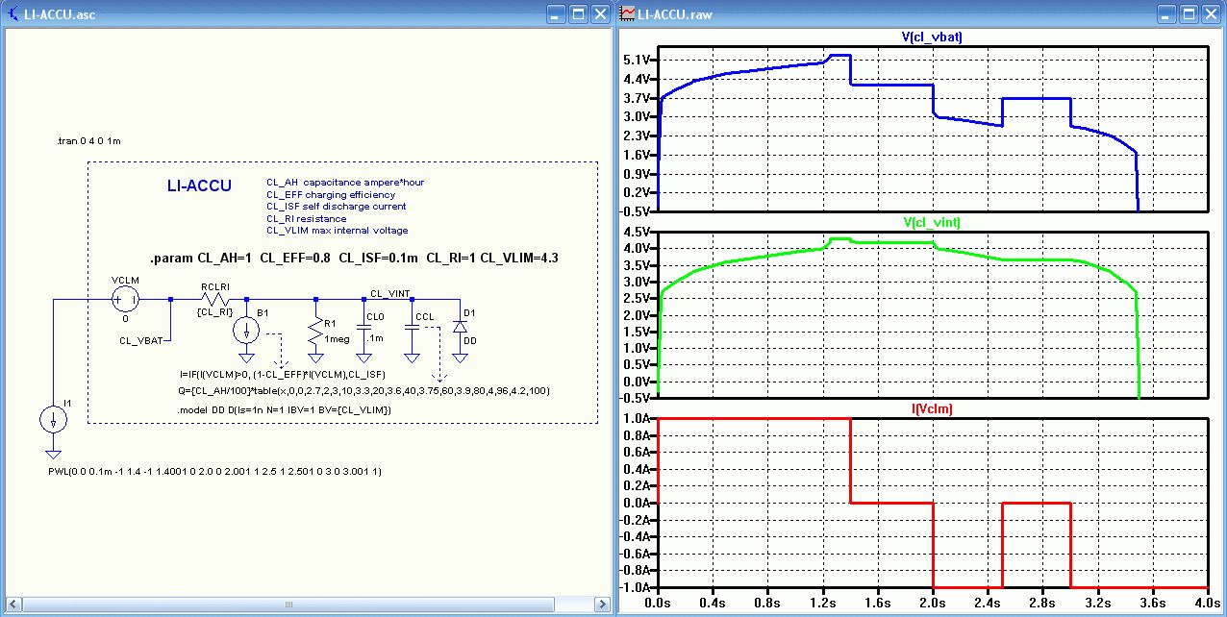The height and width of the screenshot is (617, 1227).
Task: Click the D1 diode symbol
Action: pyautogui.click(x=460, y=328)
